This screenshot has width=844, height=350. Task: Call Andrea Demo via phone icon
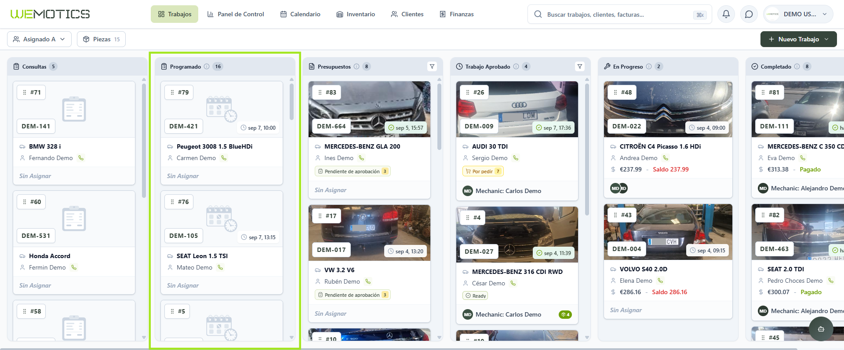point(666,158)
